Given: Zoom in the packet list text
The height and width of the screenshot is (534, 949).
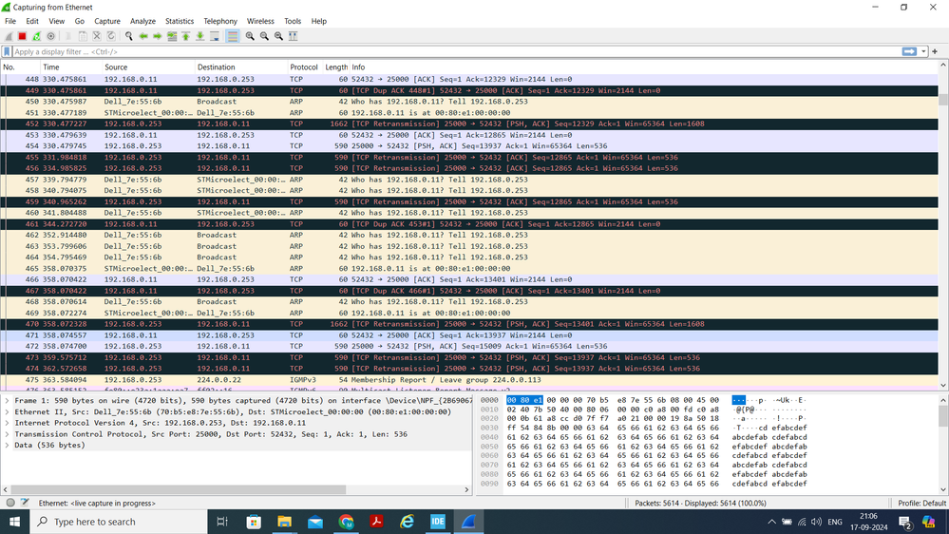Looking at the screenshot, I should (250, 36).
